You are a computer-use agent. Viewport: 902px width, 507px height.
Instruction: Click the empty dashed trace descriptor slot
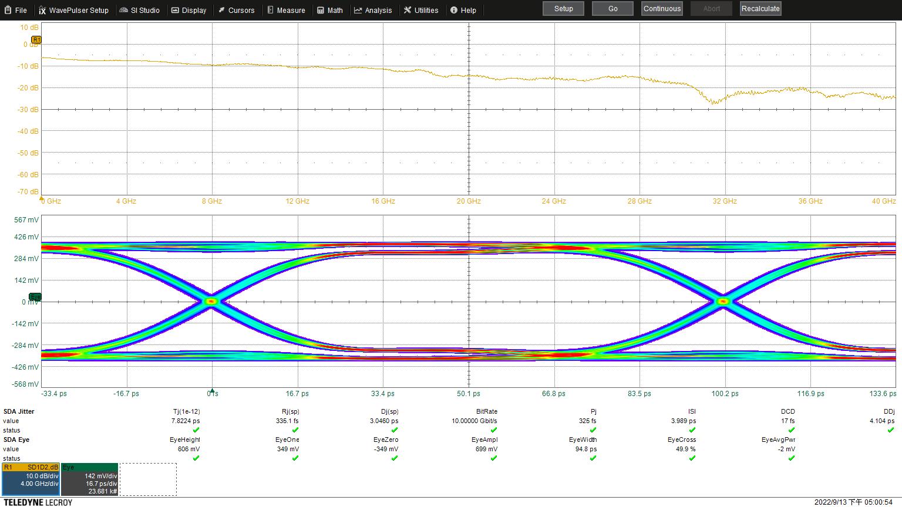point(148,479)
